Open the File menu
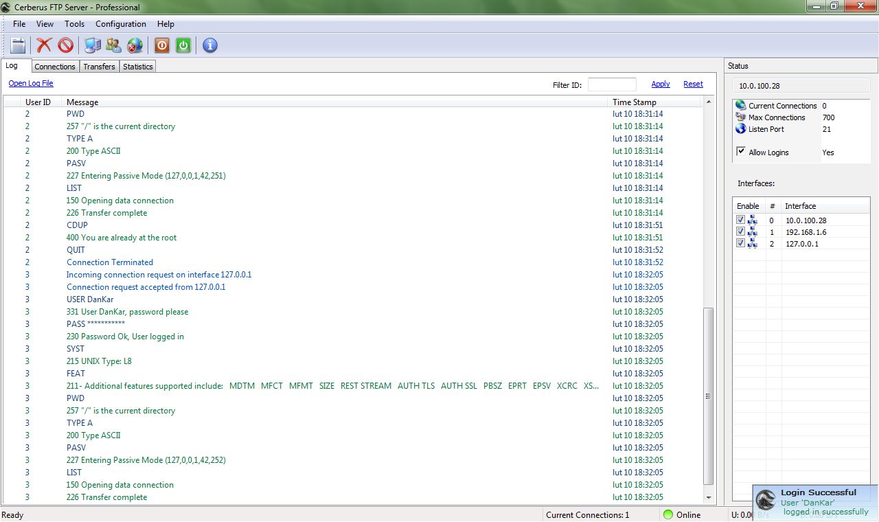 (x=19, y=24)
